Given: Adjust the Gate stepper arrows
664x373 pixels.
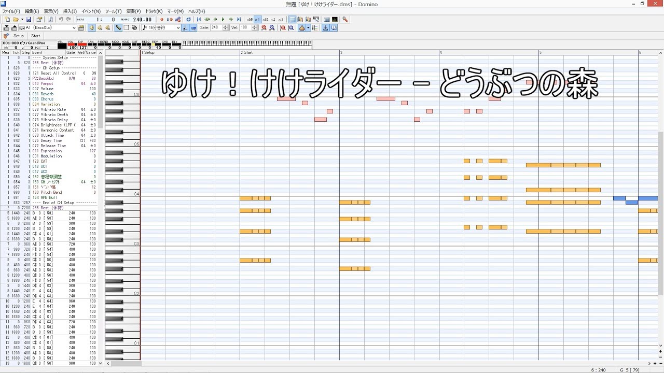Looking at the screenshot, I should 226,27.
